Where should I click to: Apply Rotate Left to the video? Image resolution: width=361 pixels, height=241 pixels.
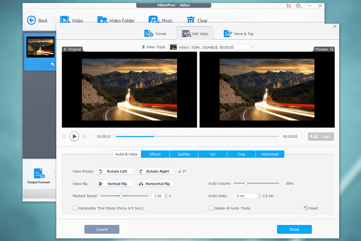115,171
